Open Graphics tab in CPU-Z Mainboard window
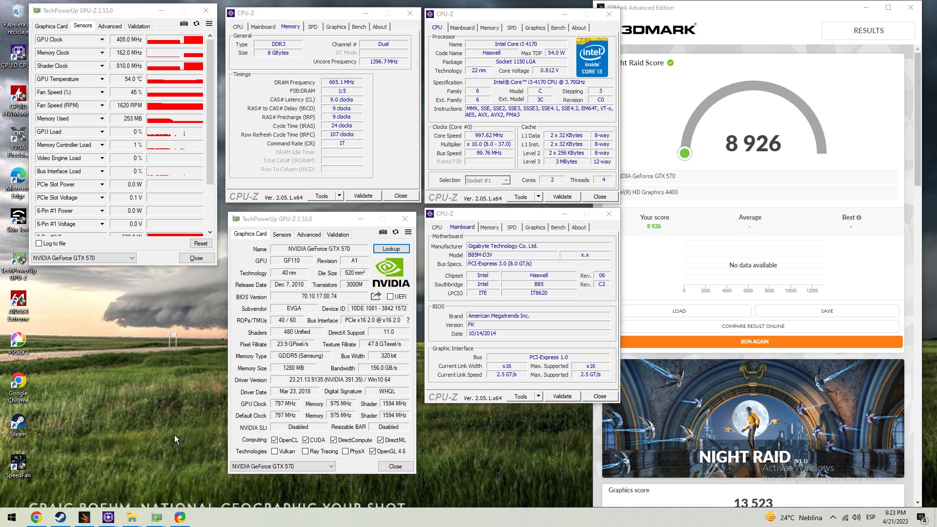 click(x=535, y=227)
